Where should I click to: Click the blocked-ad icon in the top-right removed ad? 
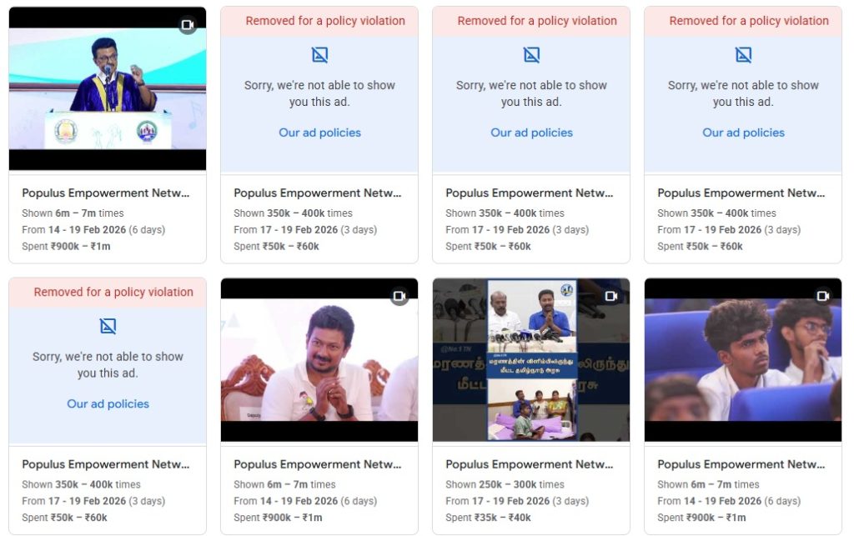coord(743,55)
